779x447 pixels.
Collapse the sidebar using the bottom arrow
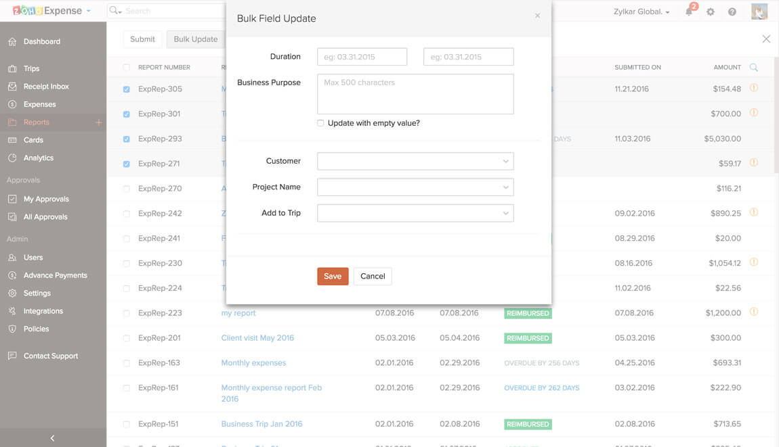[x=53, y=438]
